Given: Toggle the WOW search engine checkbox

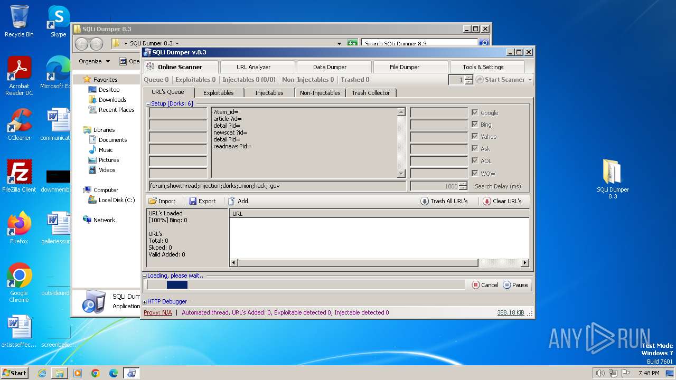Looking at the screenshot, I should click(x=475, y=173).
